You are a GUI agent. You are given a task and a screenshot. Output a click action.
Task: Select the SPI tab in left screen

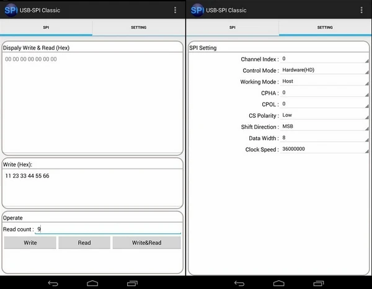(x=46, y=27)
